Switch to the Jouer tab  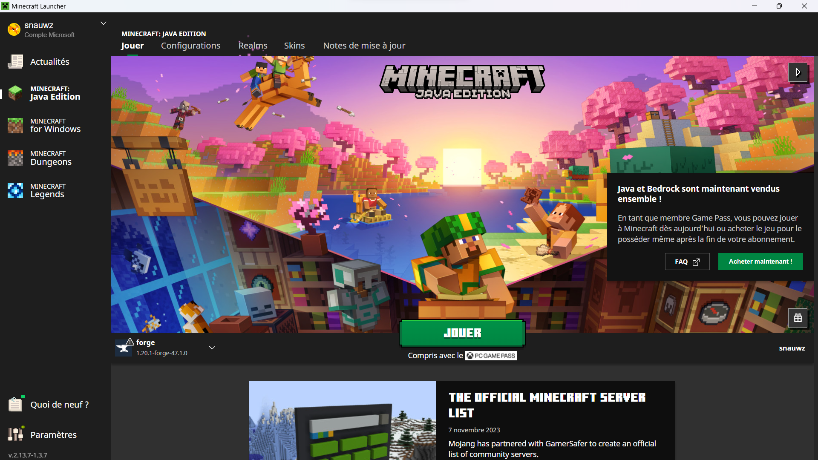point(132,46)
